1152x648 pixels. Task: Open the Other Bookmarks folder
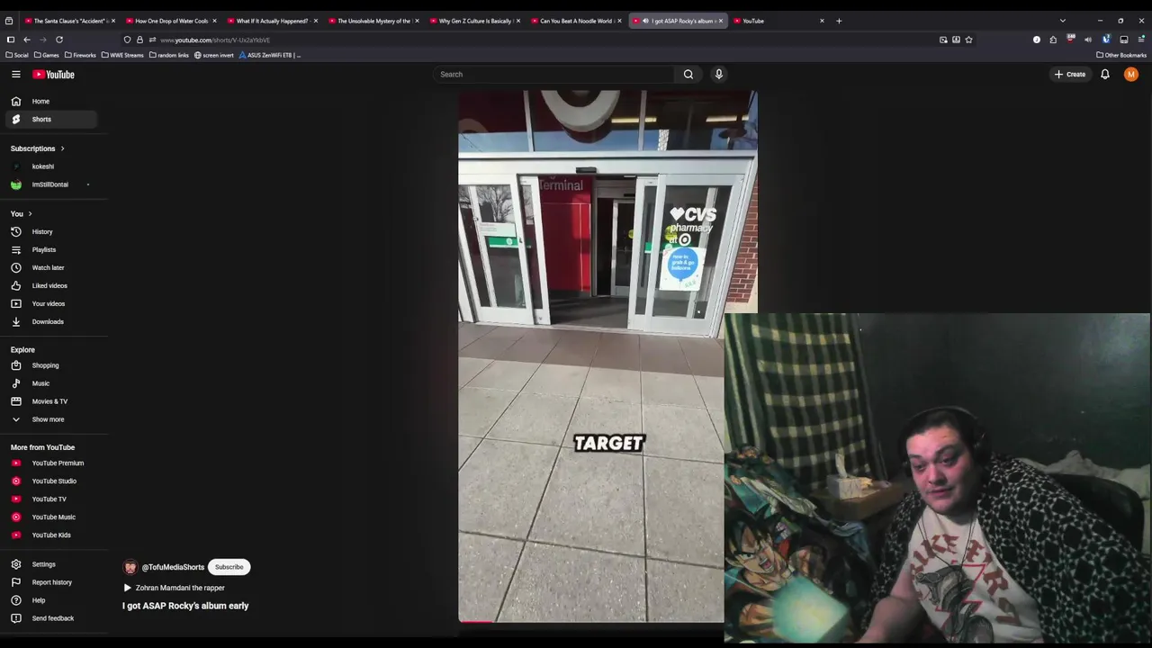[1121, 55]
